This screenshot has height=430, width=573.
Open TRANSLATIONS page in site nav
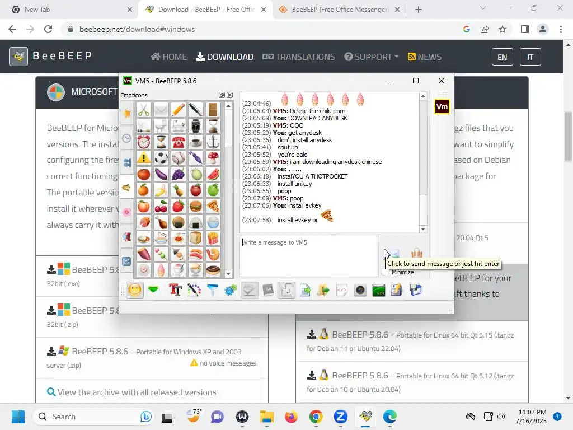coord(299,57)
